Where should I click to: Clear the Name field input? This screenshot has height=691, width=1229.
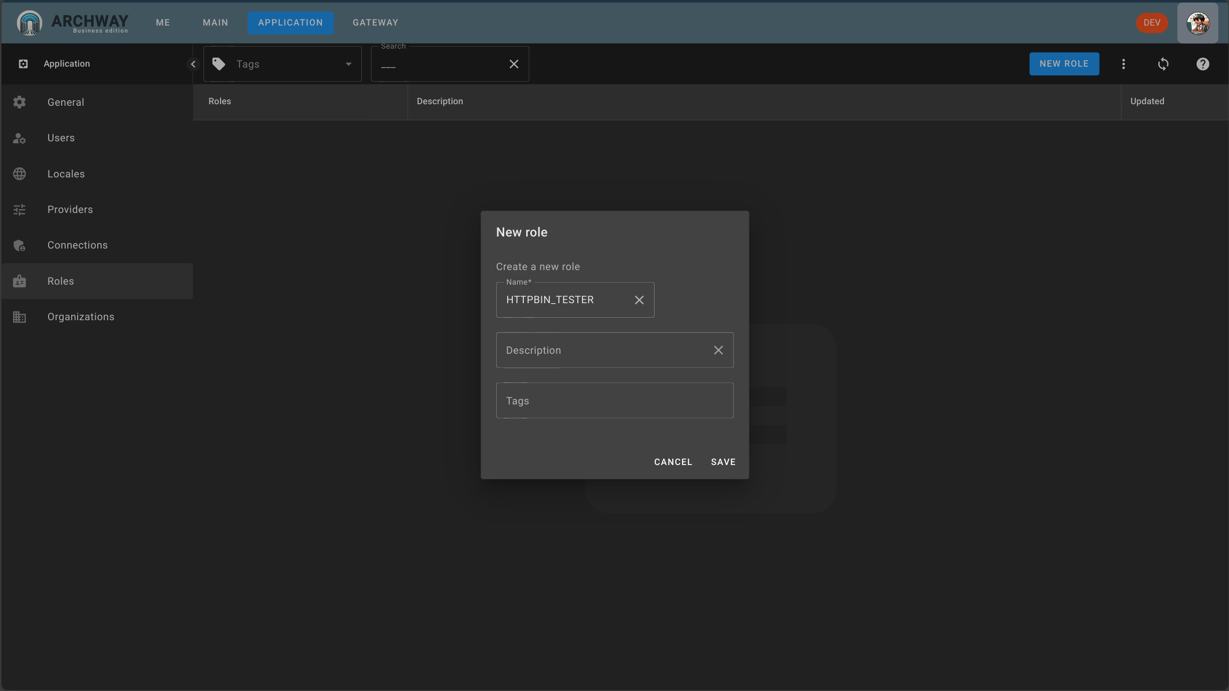[x=640, y=300]
